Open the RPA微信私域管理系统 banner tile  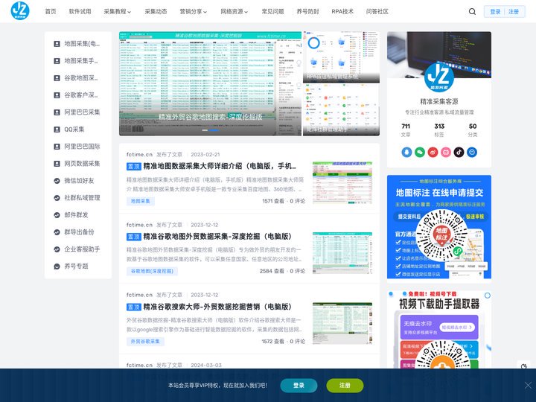click(341, 57)
